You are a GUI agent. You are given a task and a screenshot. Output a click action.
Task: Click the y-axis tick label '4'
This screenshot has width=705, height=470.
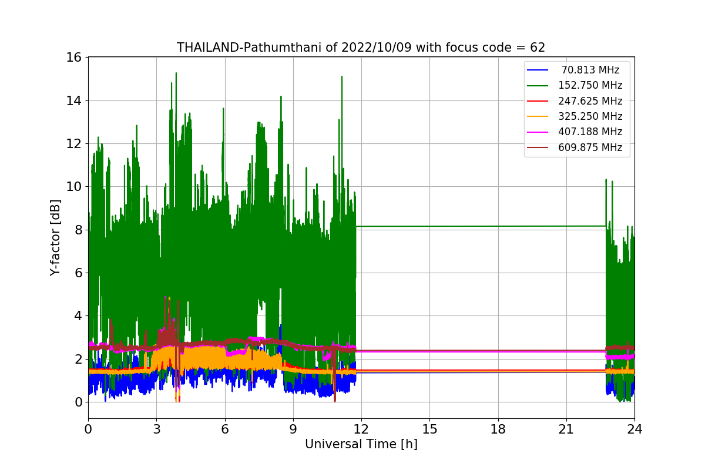pos(78,316)
